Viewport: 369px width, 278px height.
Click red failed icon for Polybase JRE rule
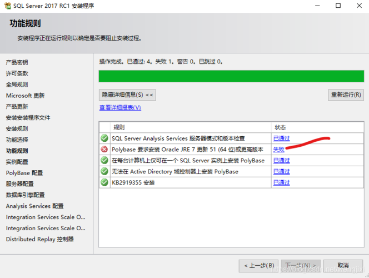click(104, 149)
